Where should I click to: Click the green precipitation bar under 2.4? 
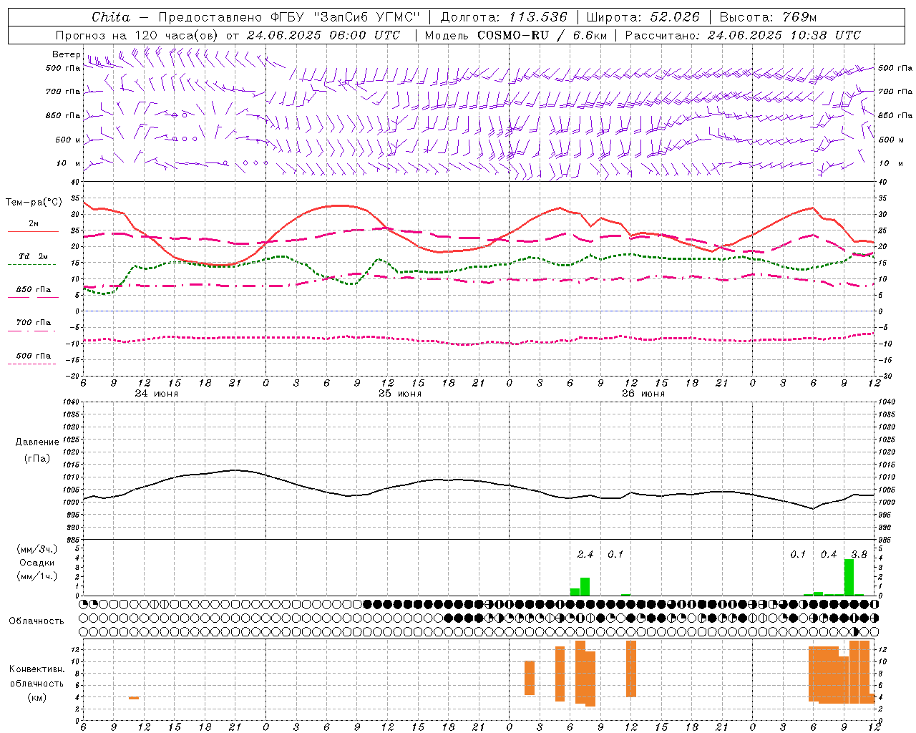pos(585,586)
